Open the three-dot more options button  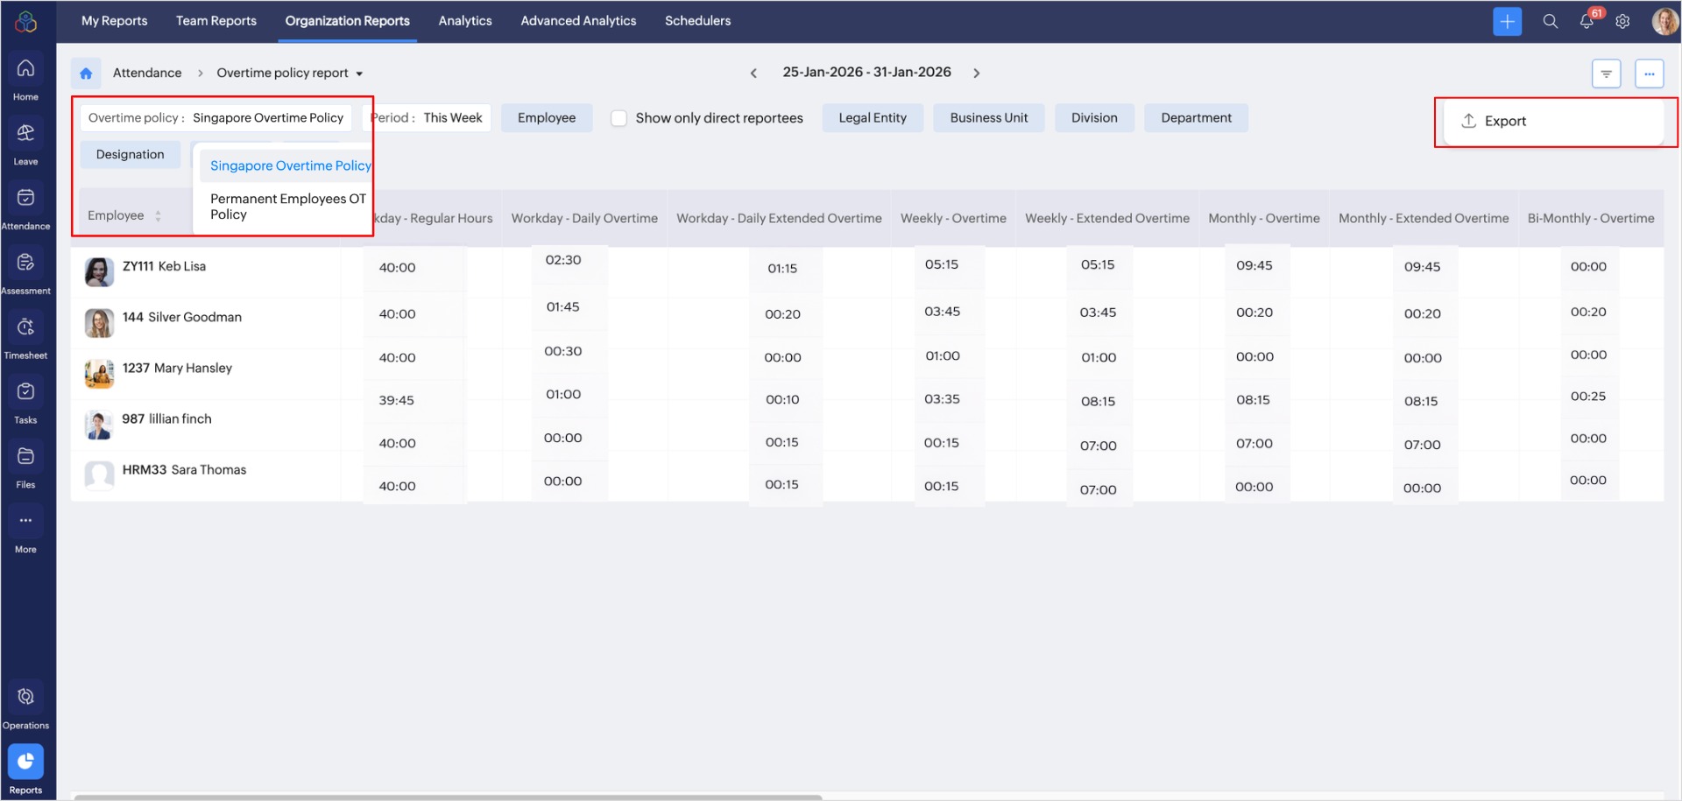pyautogui.click(x=1649, y=74)
